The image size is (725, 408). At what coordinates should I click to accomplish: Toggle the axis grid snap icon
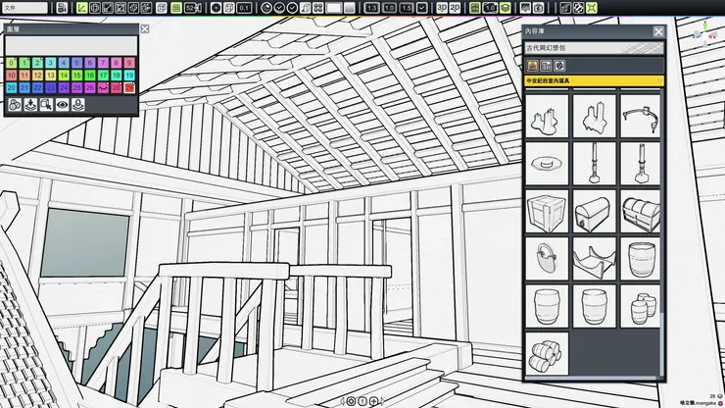click(x=82, y=8)
